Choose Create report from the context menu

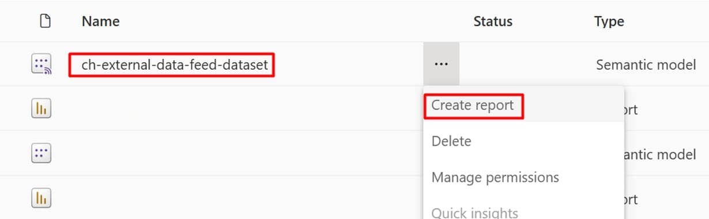pos(473,105)
